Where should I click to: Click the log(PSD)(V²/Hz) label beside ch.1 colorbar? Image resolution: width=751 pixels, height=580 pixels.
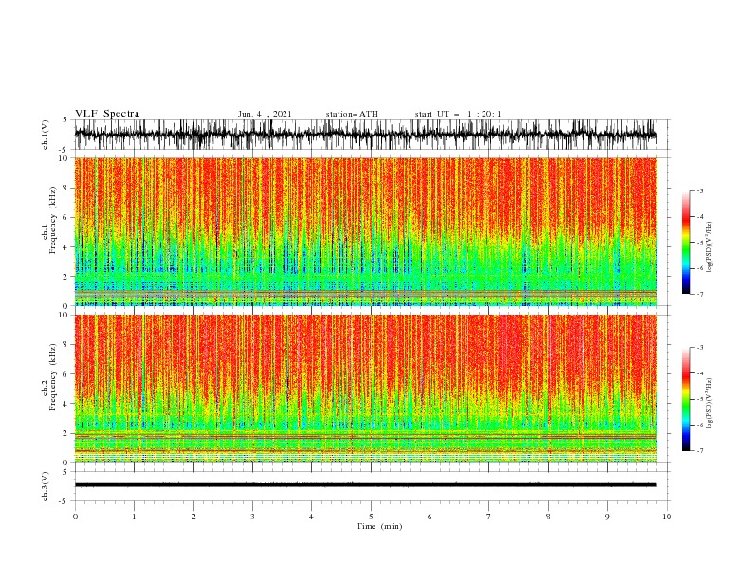pyautogui.click(x=709, y=247)
